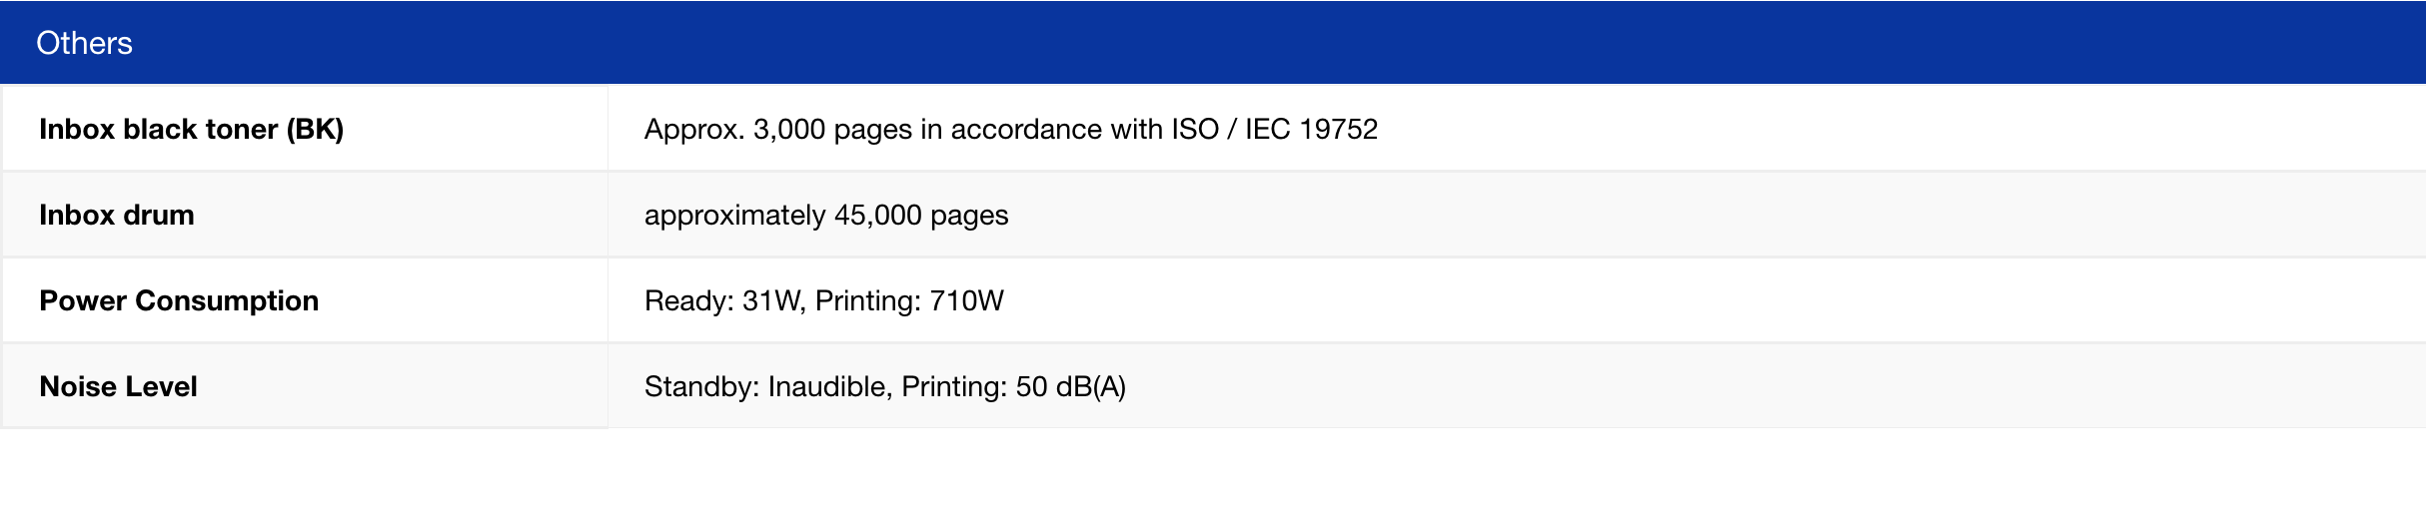The image size is (2426, 521).
Task: Click the word 'Consumption' in the label column
Action: coord(227,300)
